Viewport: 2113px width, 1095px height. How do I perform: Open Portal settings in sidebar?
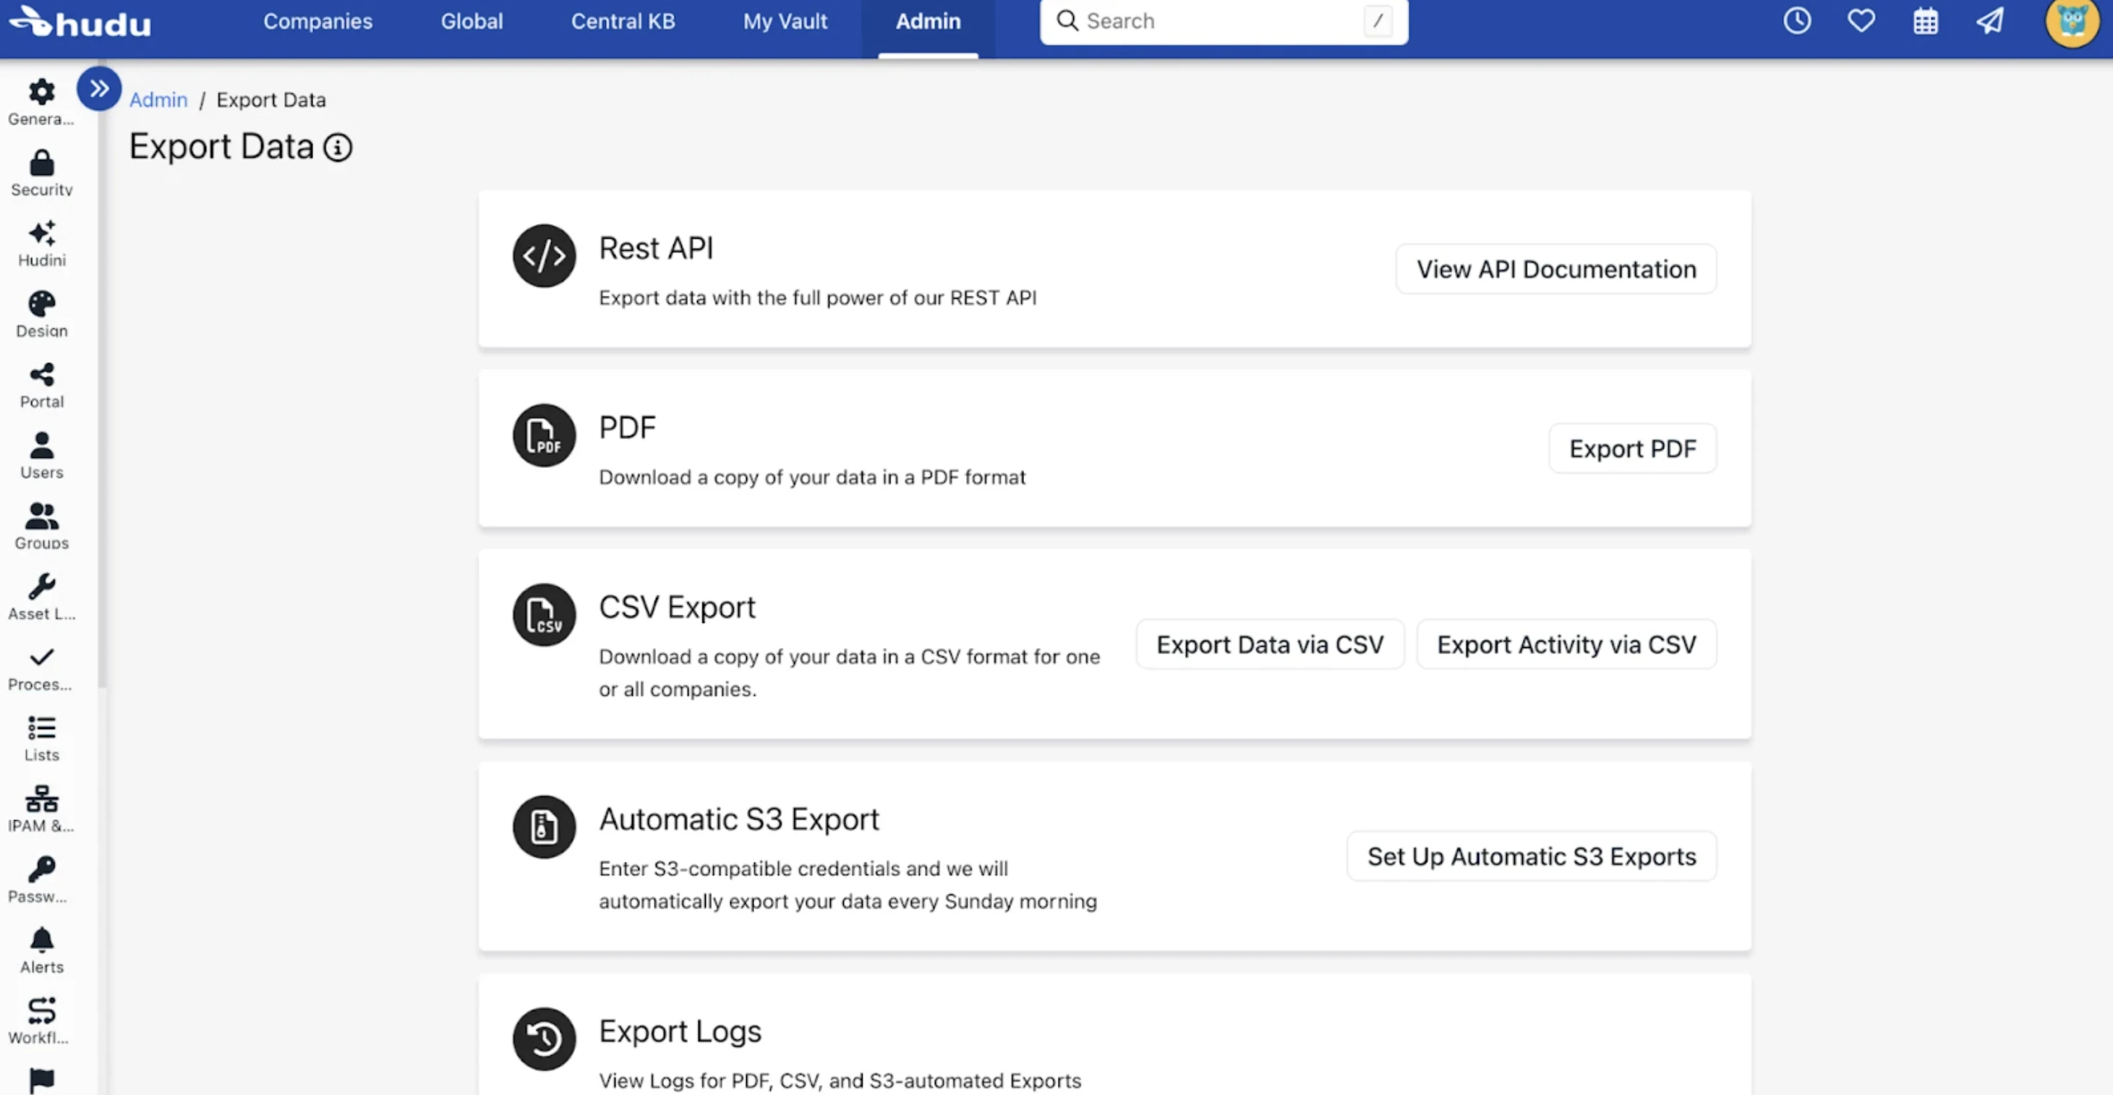41,385
